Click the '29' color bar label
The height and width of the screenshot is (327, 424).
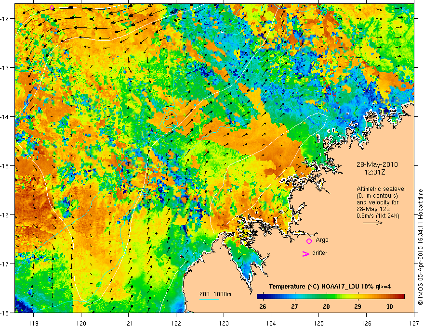(358, 306)
